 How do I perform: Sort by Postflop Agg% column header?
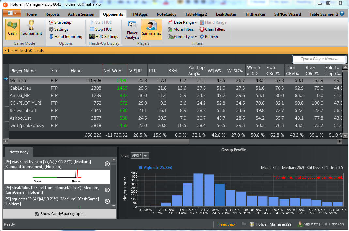pos(196,71)
